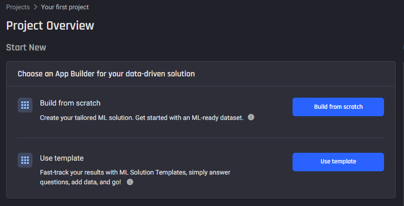The image size is (404, 206).
Task: Select the Project Overview heading
Action: 50,25
